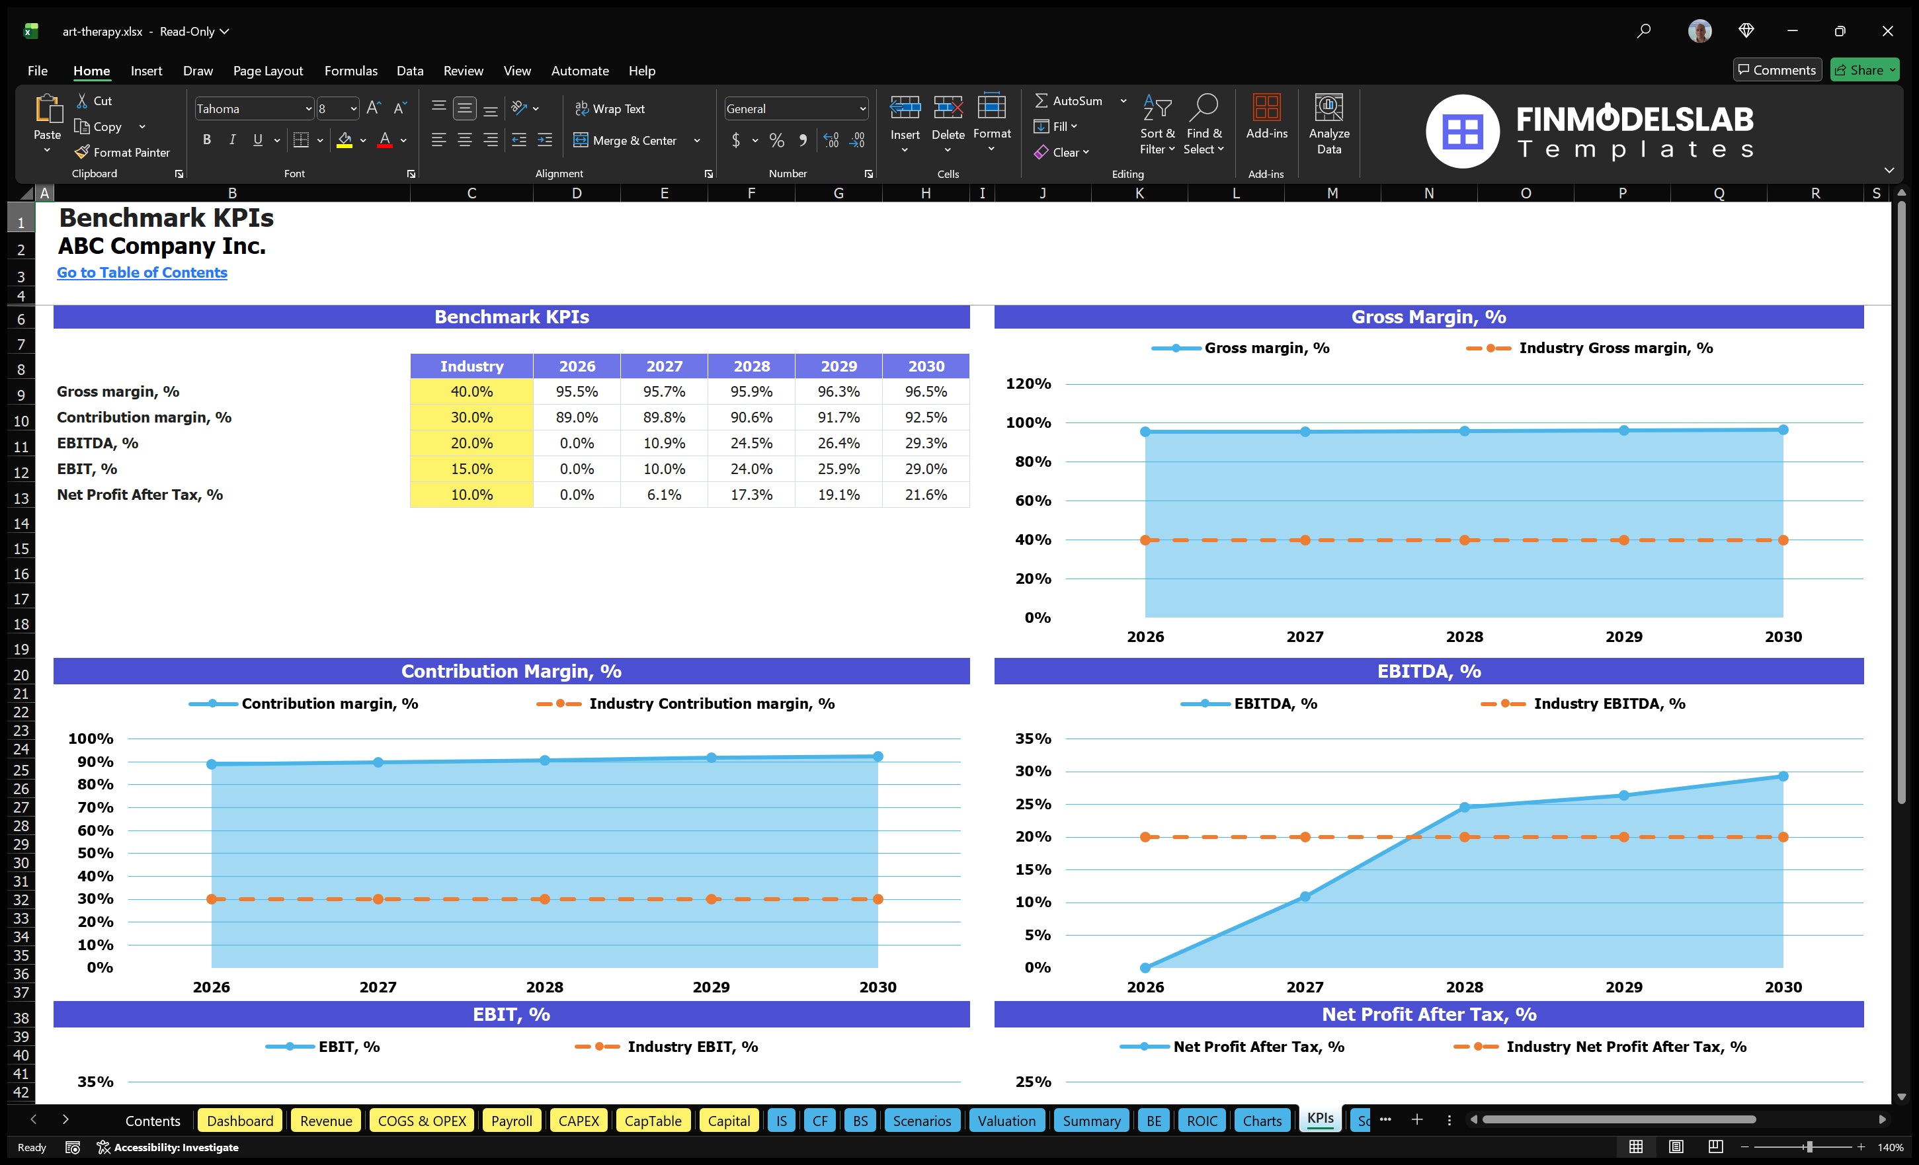Click the Share button
The image size is (1919, 1165).
pyautogui.click(x=1863, y=69)
